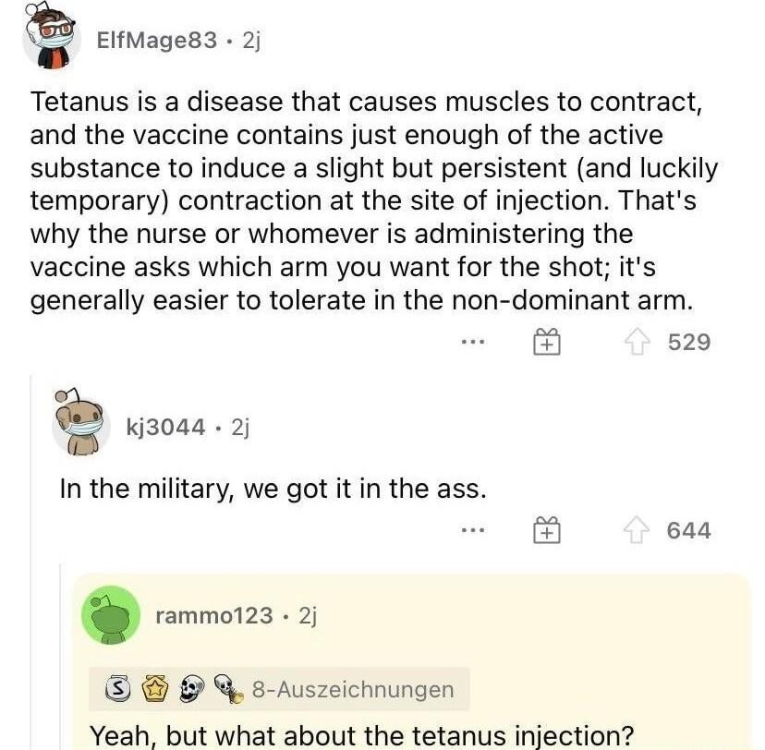Click the ElfMage83 username link

click(x=155, y=39)
